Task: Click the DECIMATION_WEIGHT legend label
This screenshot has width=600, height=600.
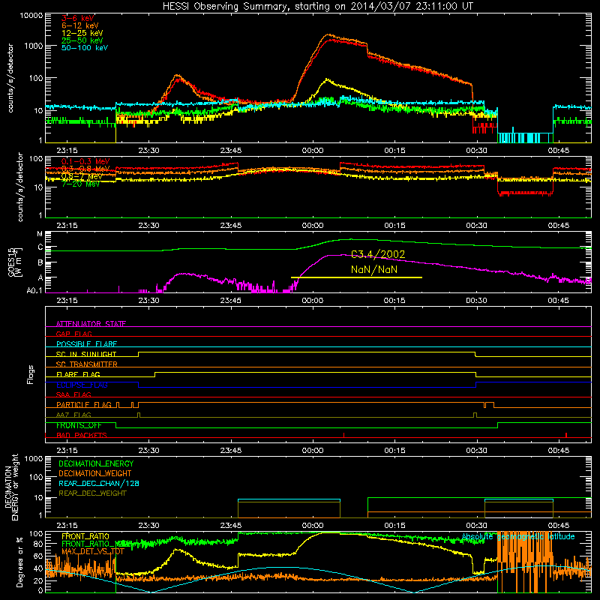Action: [x=95, y=473]
